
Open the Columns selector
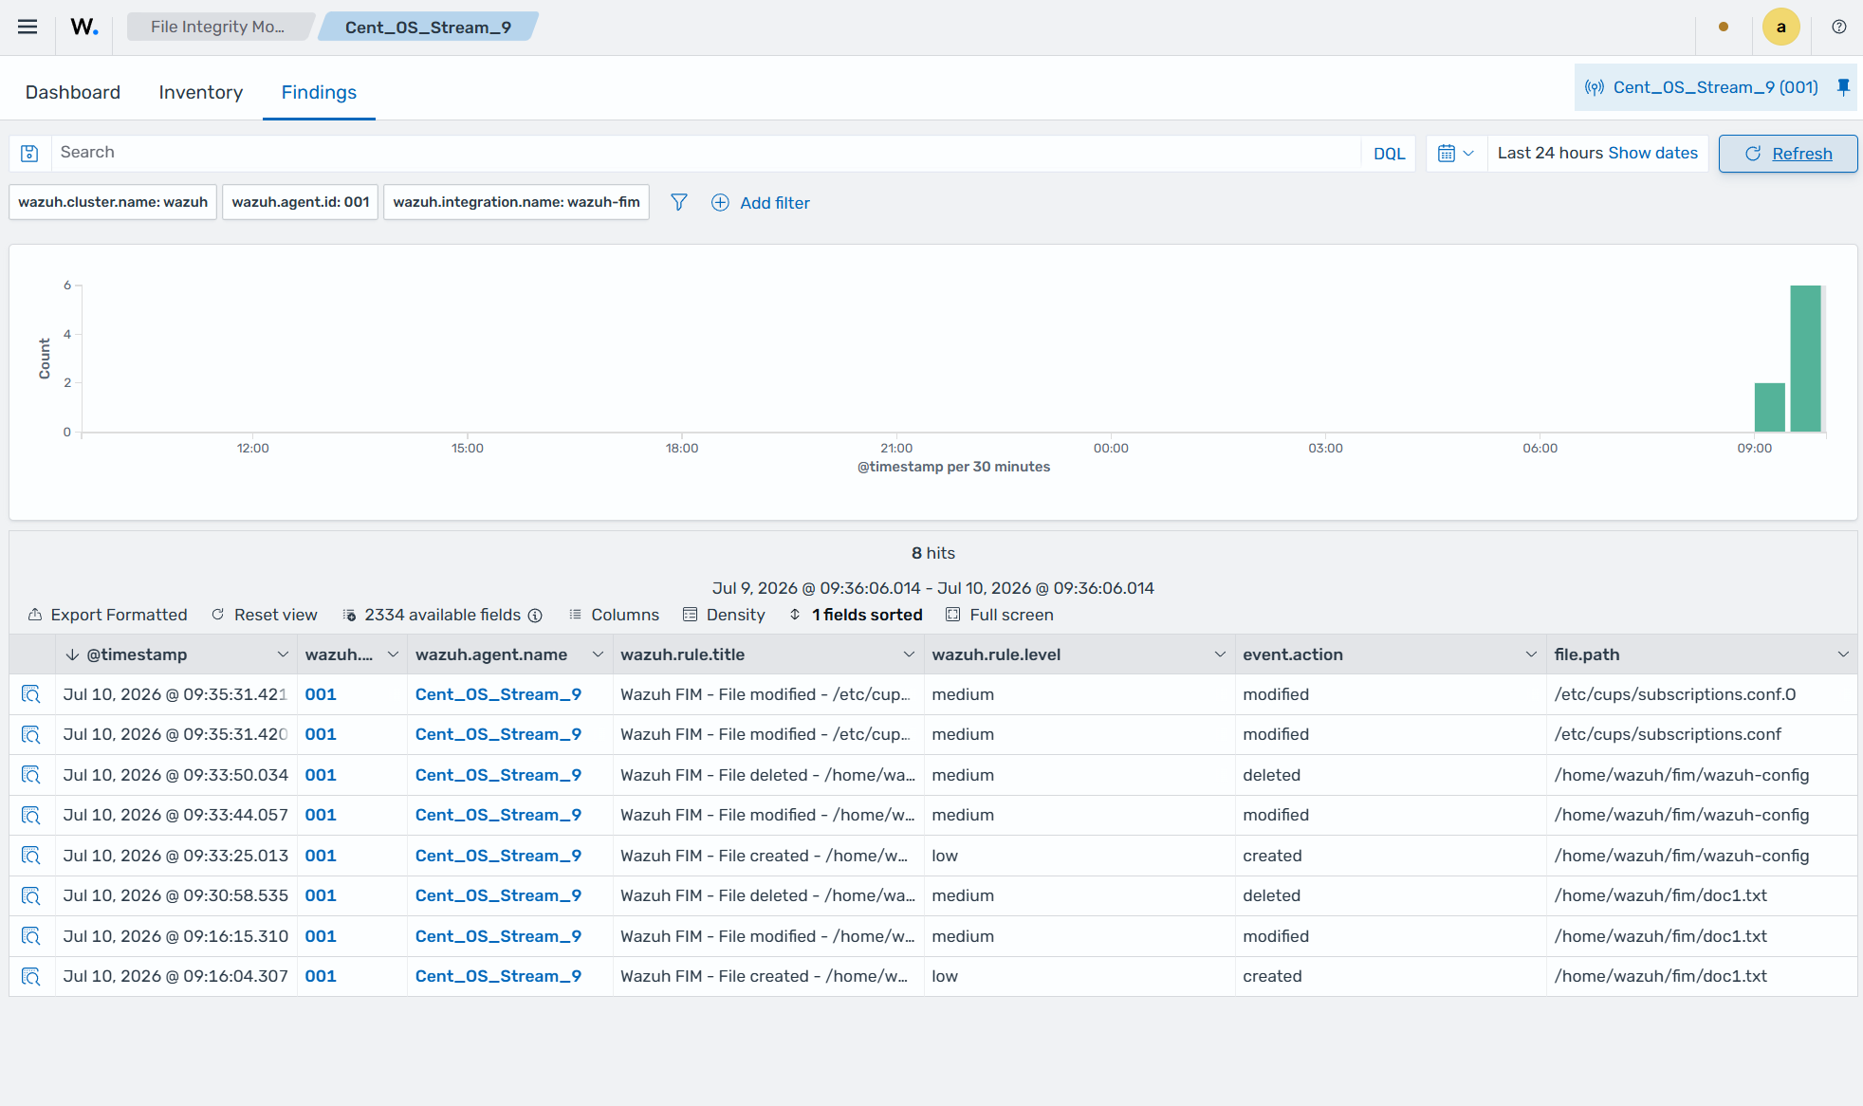coord(614,615)
